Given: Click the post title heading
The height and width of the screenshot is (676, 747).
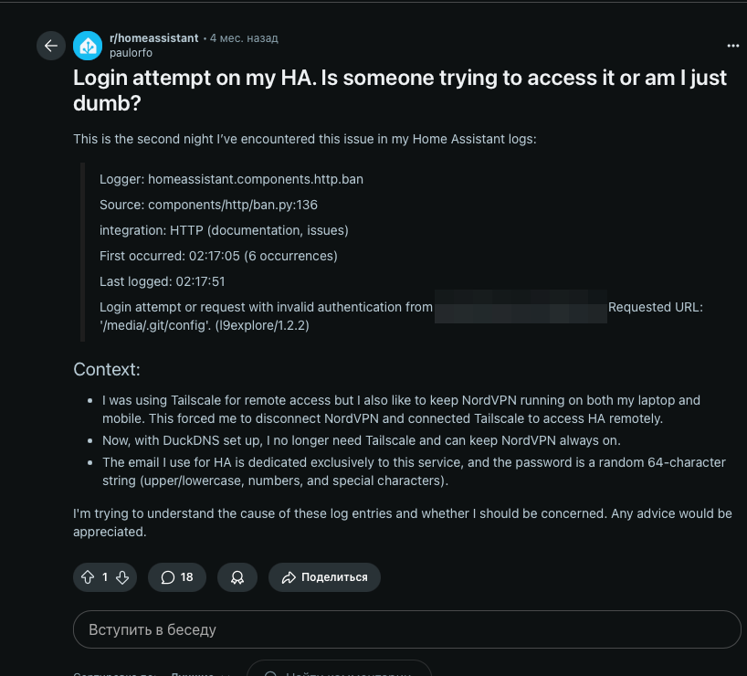Looking at the screenshot, I should [x=400, y=90].
